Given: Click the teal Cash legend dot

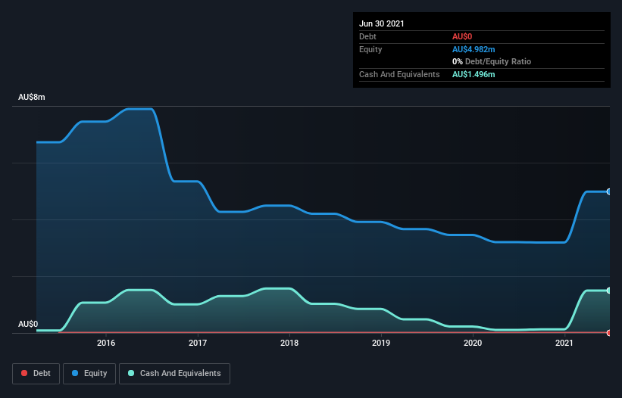Looking at the screenshot, I should click(x=131, y=373).
